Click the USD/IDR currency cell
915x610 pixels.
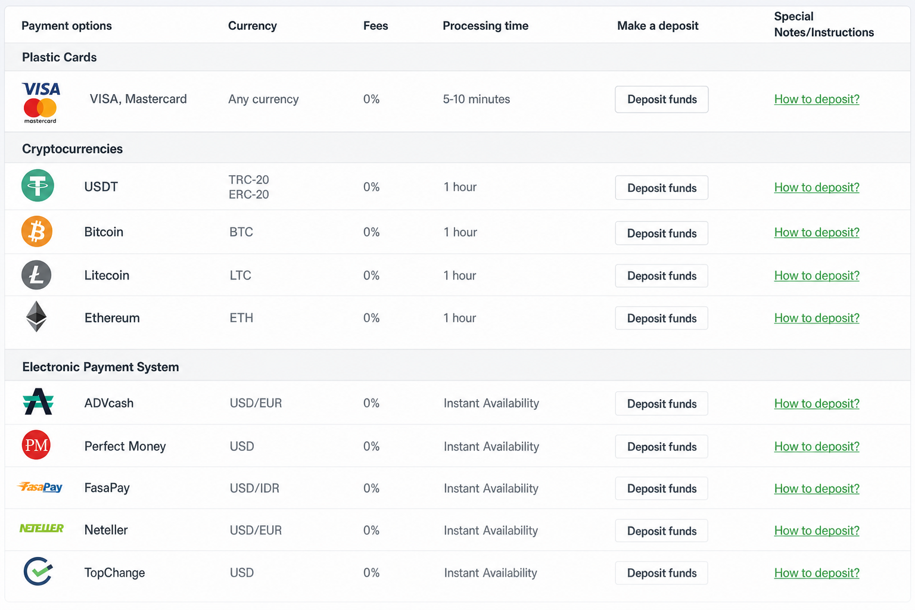point(254,488)
